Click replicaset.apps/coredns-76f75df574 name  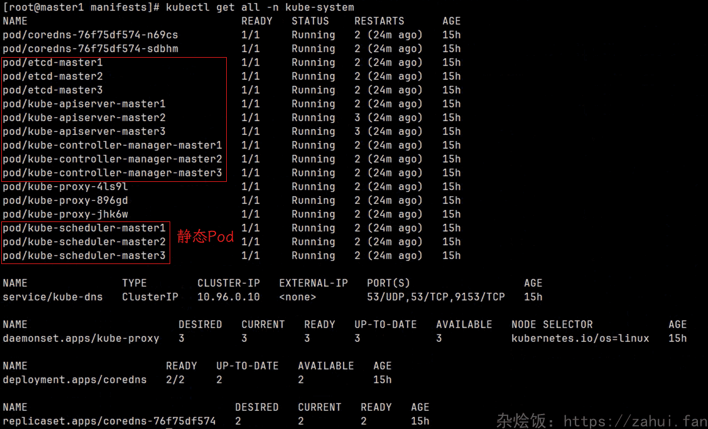point(109,421)
